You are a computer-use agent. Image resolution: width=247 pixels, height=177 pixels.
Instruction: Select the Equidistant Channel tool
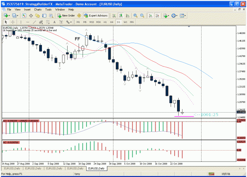pyautogui.click(x=41, y=22)
